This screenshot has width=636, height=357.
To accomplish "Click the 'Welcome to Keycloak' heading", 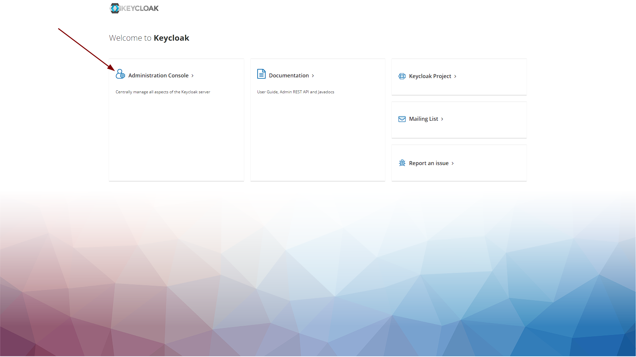I will coord(149,38).
